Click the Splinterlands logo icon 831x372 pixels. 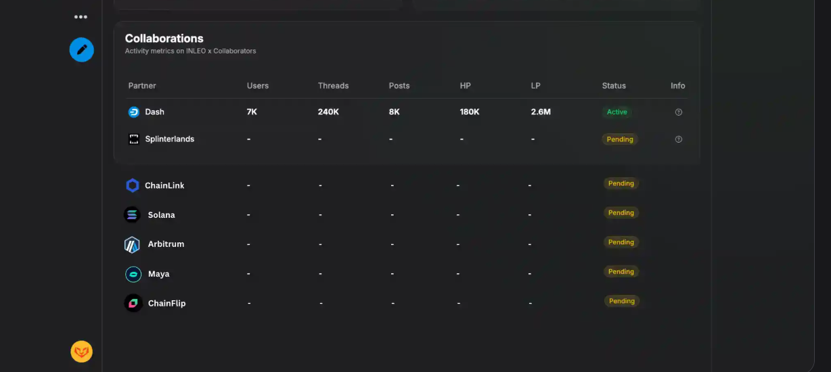(x=134, y=139)
